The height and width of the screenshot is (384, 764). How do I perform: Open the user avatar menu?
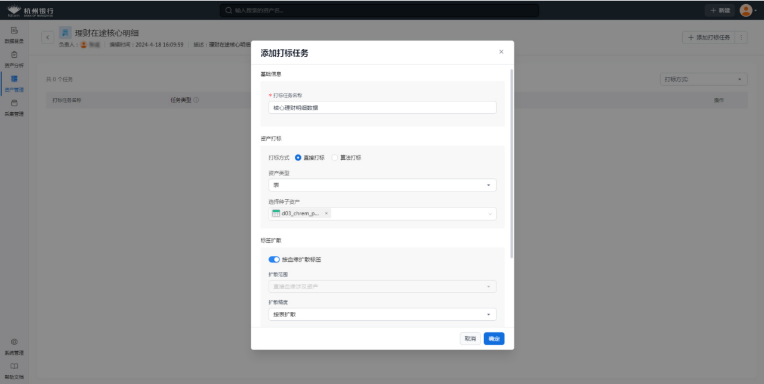[x=746, y=10]
